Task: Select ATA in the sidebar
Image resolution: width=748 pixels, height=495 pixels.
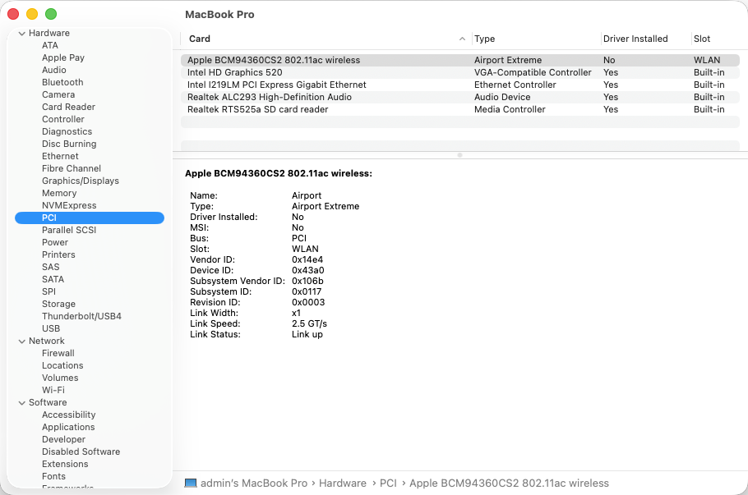Action: [50, 45]
